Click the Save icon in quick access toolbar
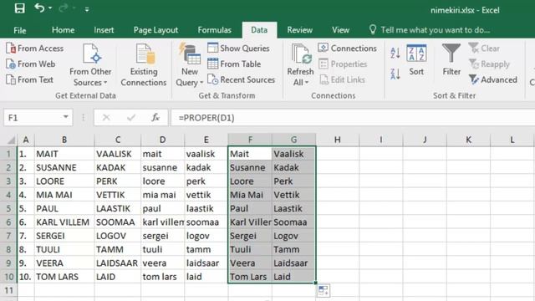This screenshot has width=535, height=301. point(19,8)
